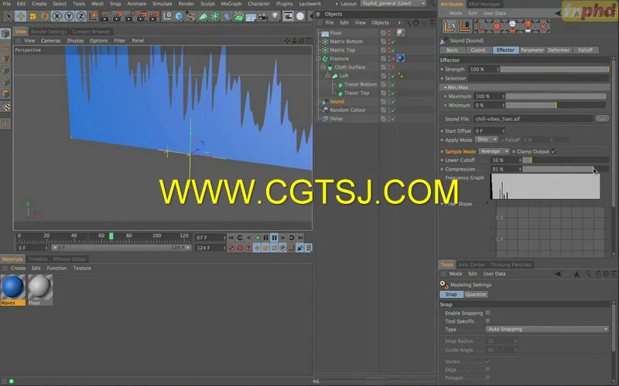Collapse the Min/Max section
Screen dimensions: 619x386
click(446, 87)
